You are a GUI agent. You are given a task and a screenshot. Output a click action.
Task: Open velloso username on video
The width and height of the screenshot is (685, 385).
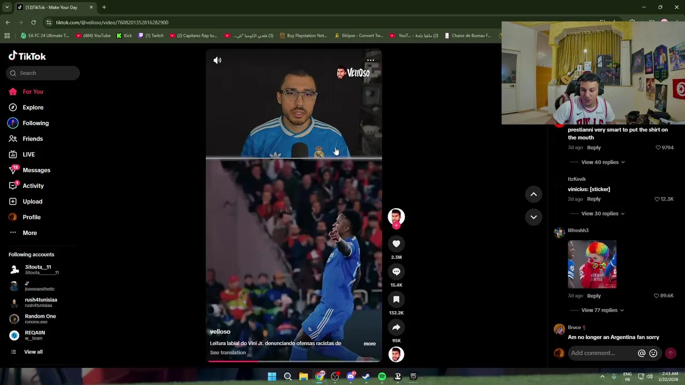click(220, 332)
